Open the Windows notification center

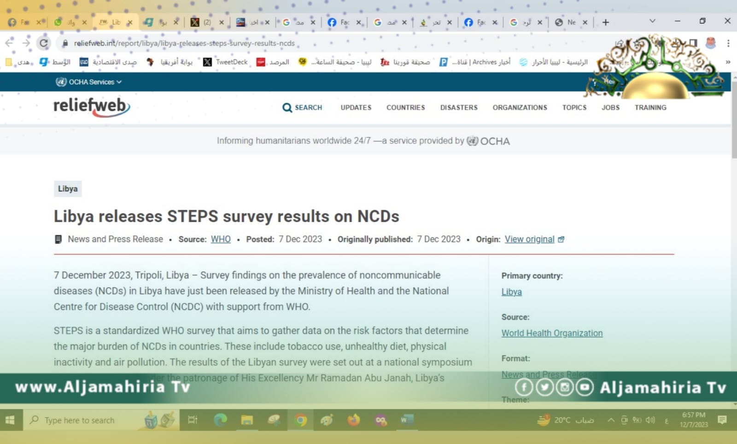[722, 420]
